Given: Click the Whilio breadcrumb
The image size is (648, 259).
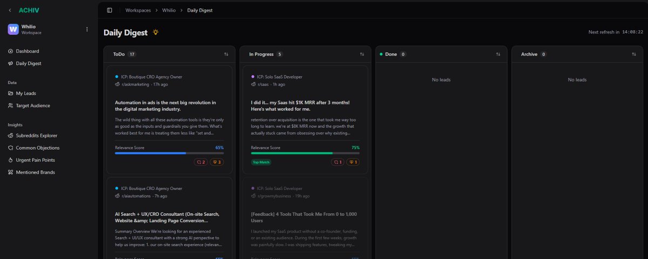Looking at the screenshot, I should pos(170,10).
